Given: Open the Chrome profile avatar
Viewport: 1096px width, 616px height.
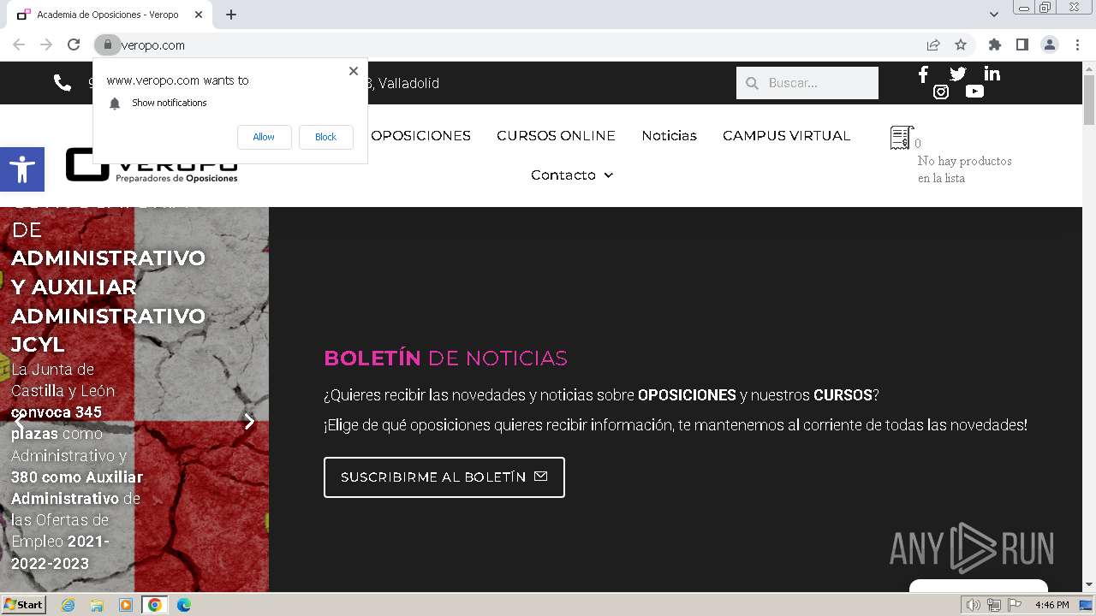Looking at the screenshot, I should pos(1049,44).
